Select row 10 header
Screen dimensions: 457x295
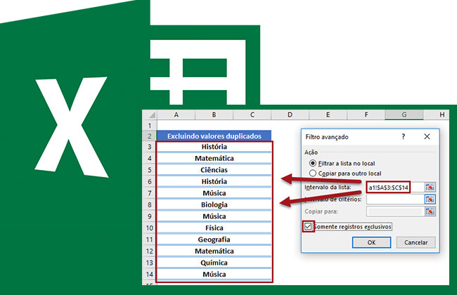(x=150, y=228)
